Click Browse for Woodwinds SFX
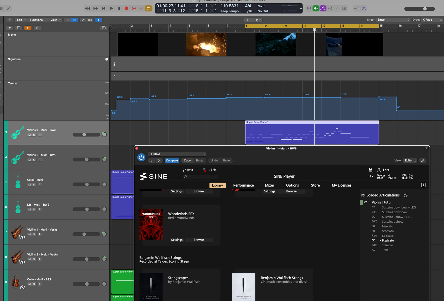 coord(198,240)
